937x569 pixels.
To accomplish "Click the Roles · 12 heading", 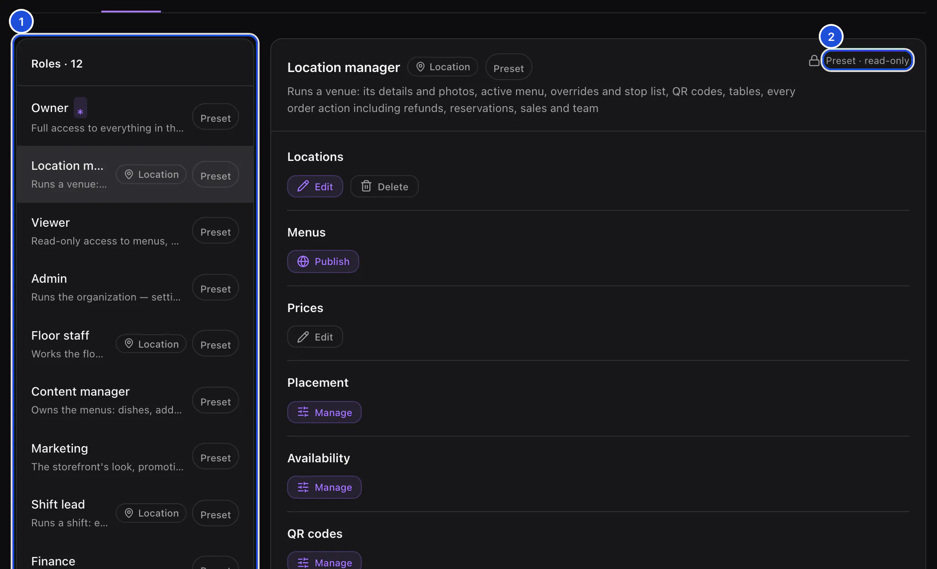I will (x=57, y=64).
